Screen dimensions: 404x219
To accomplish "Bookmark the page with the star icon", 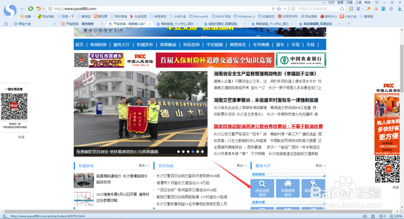I will (279, 9).
